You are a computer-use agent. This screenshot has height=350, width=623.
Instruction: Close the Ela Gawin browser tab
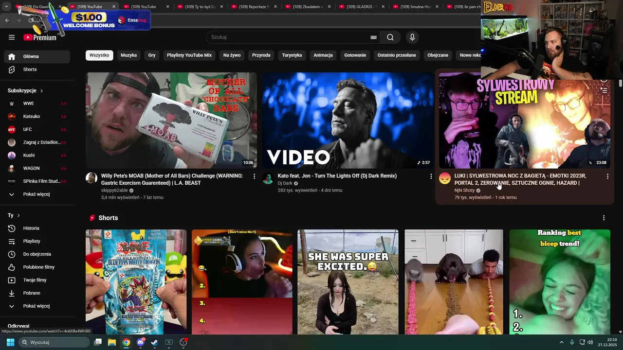point(60,7)
